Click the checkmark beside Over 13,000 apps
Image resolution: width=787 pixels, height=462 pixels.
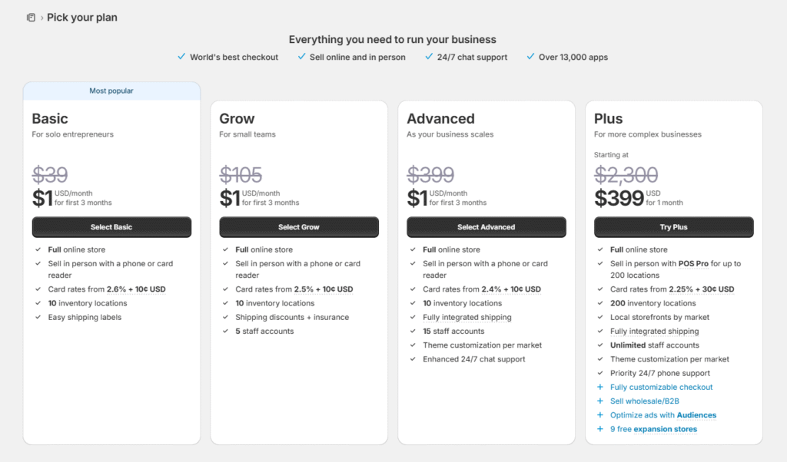click(x=530, y=57)
